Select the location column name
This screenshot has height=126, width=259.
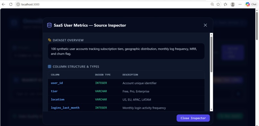pyautogui.click(x=58, y=99)
